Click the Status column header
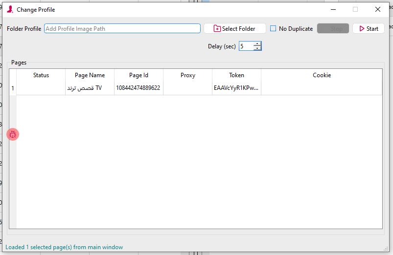This screenshot has width=393, height=255. point(41,75)
